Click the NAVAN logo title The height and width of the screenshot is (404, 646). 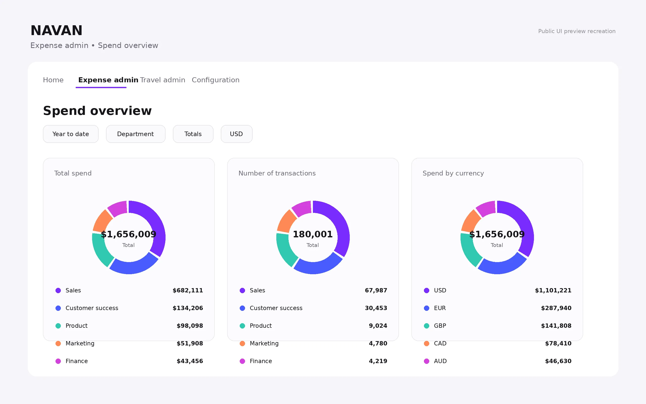[57, 30]
